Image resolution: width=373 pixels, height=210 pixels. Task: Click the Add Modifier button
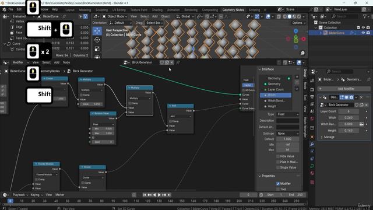(344, 89)
